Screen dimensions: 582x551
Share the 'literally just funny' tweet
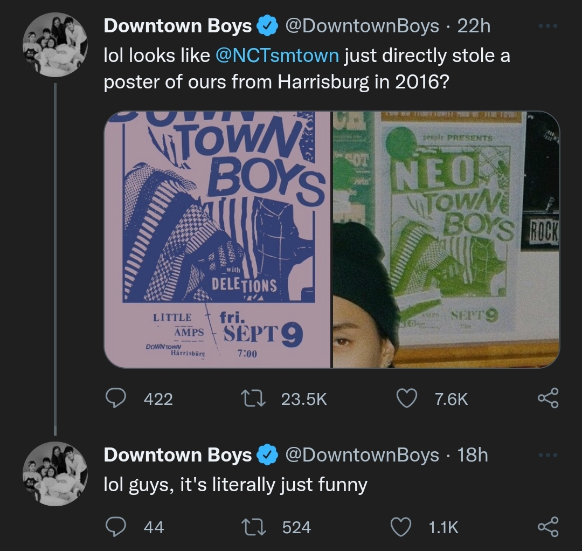548,527
